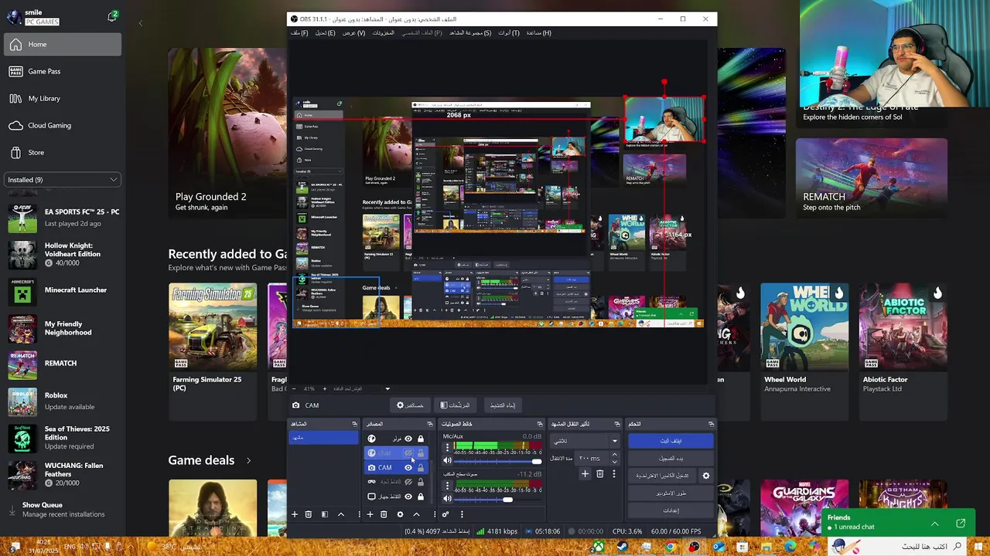
Task: Toggle eye on the top browser source
Action: 408,439
